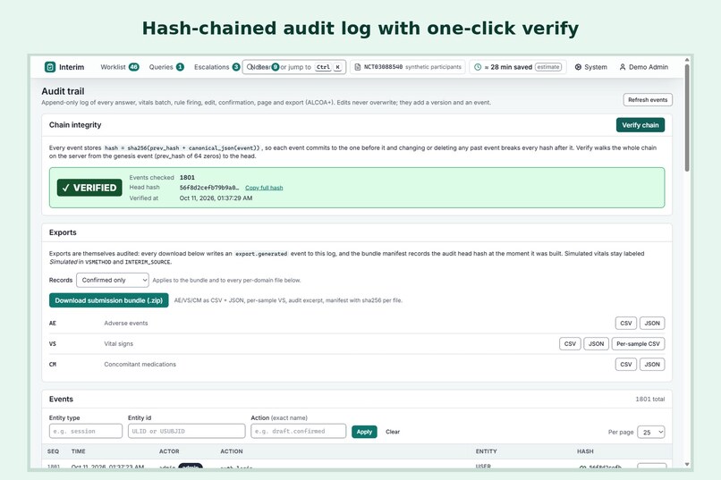Click the NCT03088540 study document icon

pyautogui.click(x=358, y=67)
